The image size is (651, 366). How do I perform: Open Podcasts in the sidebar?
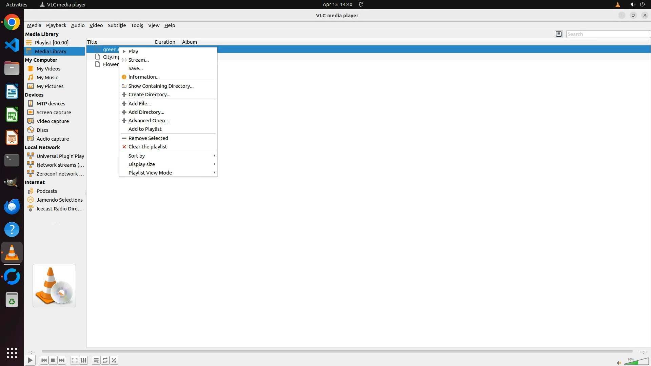[47, 191]
